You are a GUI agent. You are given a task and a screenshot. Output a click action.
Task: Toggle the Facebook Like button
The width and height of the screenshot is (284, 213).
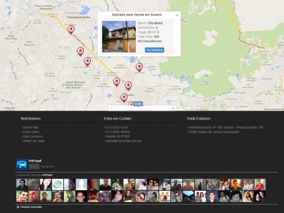pos(34,166)
